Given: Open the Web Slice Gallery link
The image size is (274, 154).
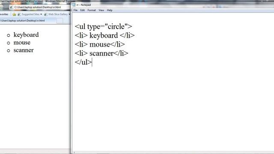Looking at the screenshot, I should click(x=58, y=14).
